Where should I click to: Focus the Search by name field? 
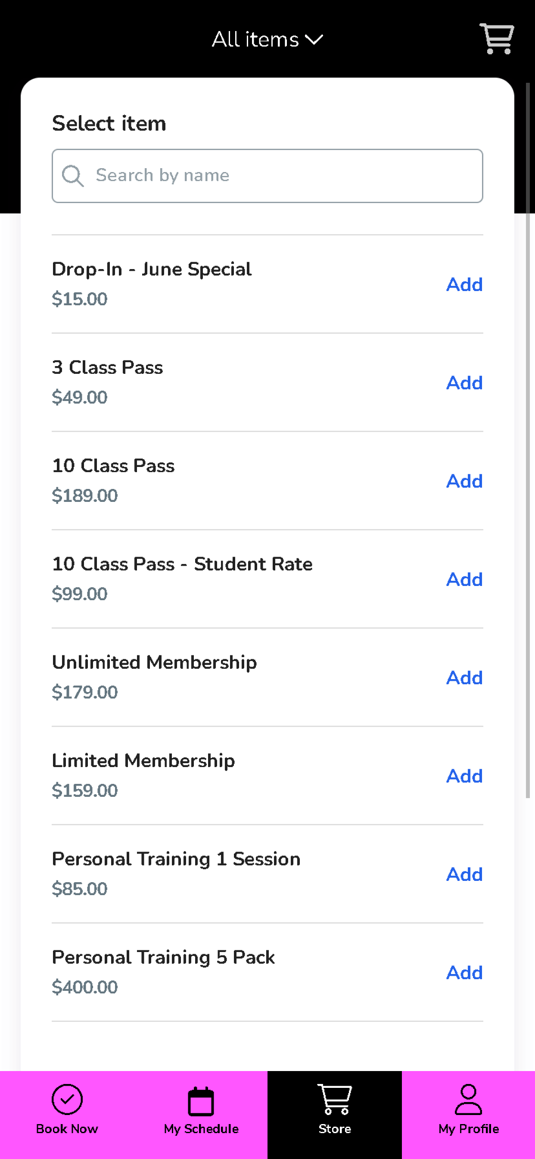click(x=267, y=176)
